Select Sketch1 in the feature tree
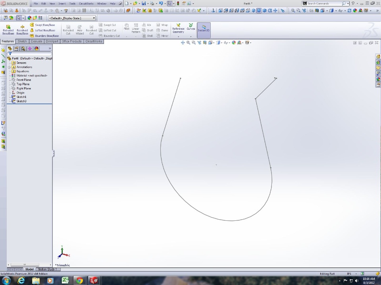 21,97
